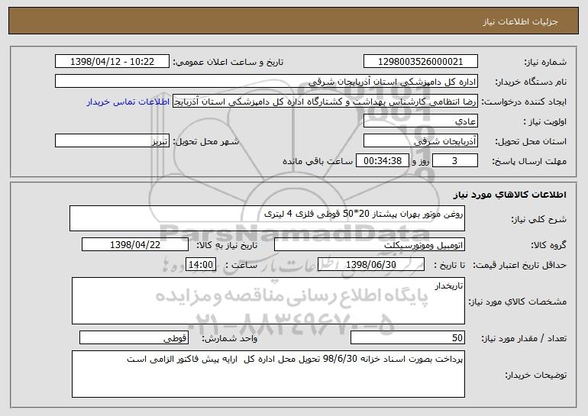Click the label تعداد / مقدار مورد نیاز
Screen dimensions: 588x416
pos(524,338)
